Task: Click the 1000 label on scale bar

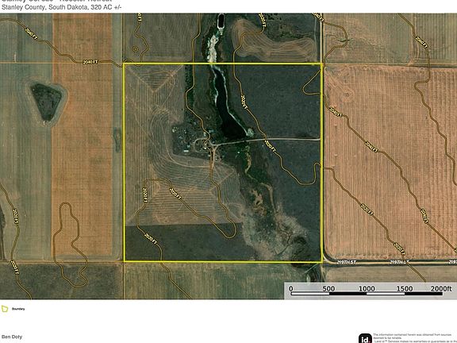Action: pos(367,289)
